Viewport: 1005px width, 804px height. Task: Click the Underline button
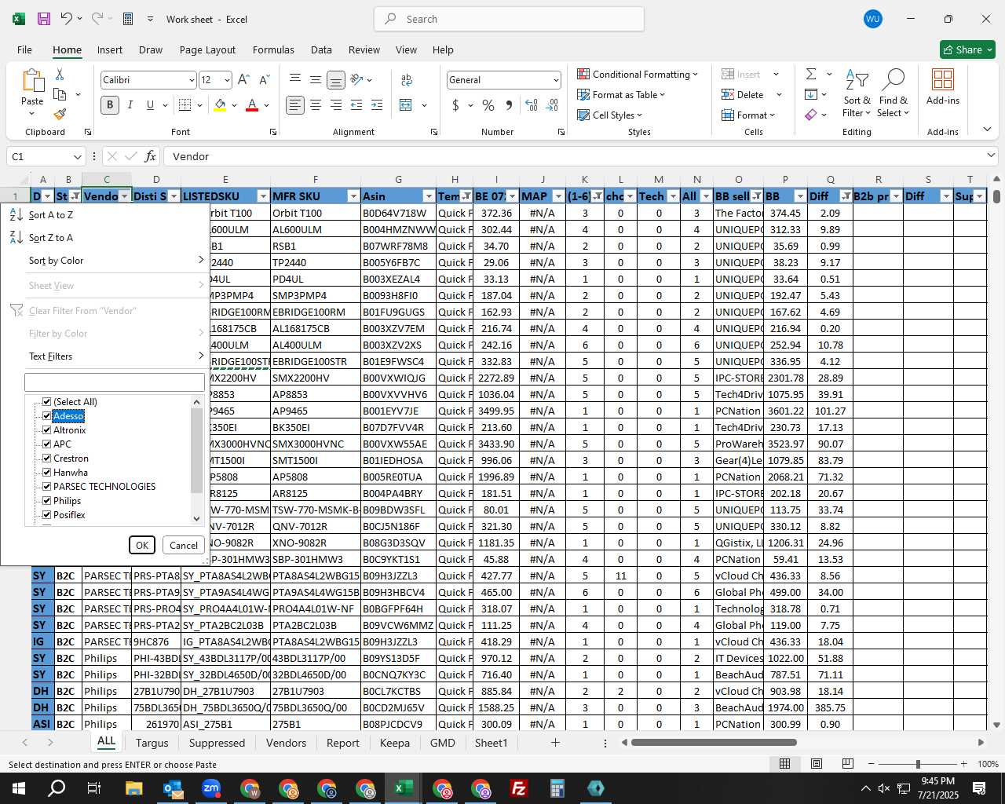coord(150,105)
